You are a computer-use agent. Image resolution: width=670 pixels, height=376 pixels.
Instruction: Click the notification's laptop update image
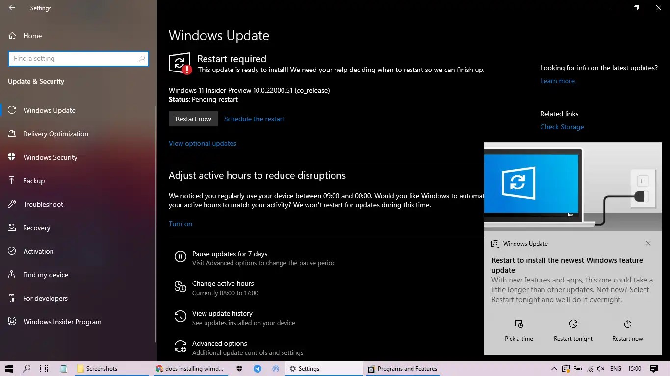pos(572,187)
